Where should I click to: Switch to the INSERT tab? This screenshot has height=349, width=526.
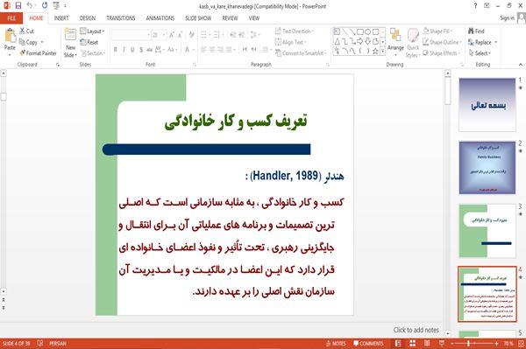(61, 18)
